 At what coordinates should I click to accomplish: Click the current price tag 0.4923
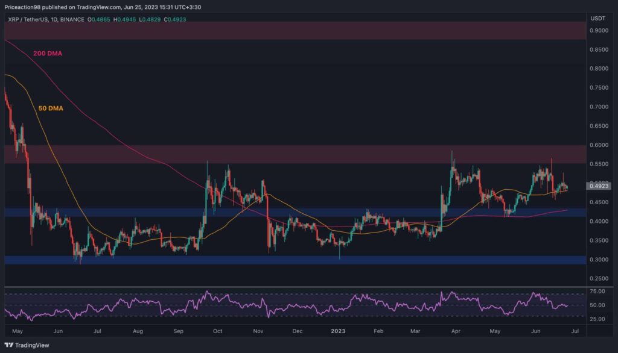(599, 186)
